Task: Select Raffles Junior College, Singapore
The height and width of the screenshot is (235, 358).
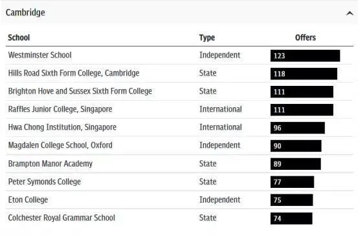Action: pos(60,109)
